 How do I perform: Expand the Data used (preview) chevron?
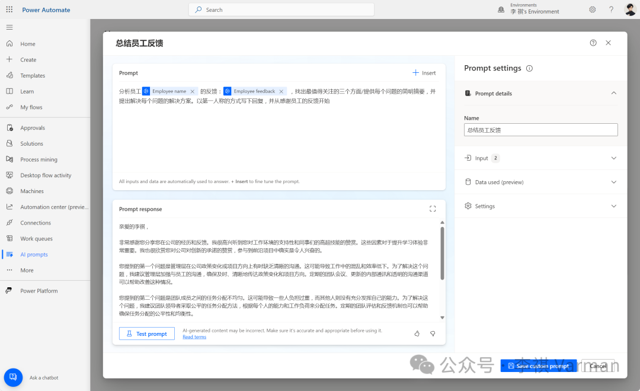click(x=613, y=182)
